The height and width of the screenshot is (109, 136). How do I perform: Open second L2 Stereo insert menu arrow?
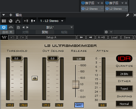pos(126,9)
